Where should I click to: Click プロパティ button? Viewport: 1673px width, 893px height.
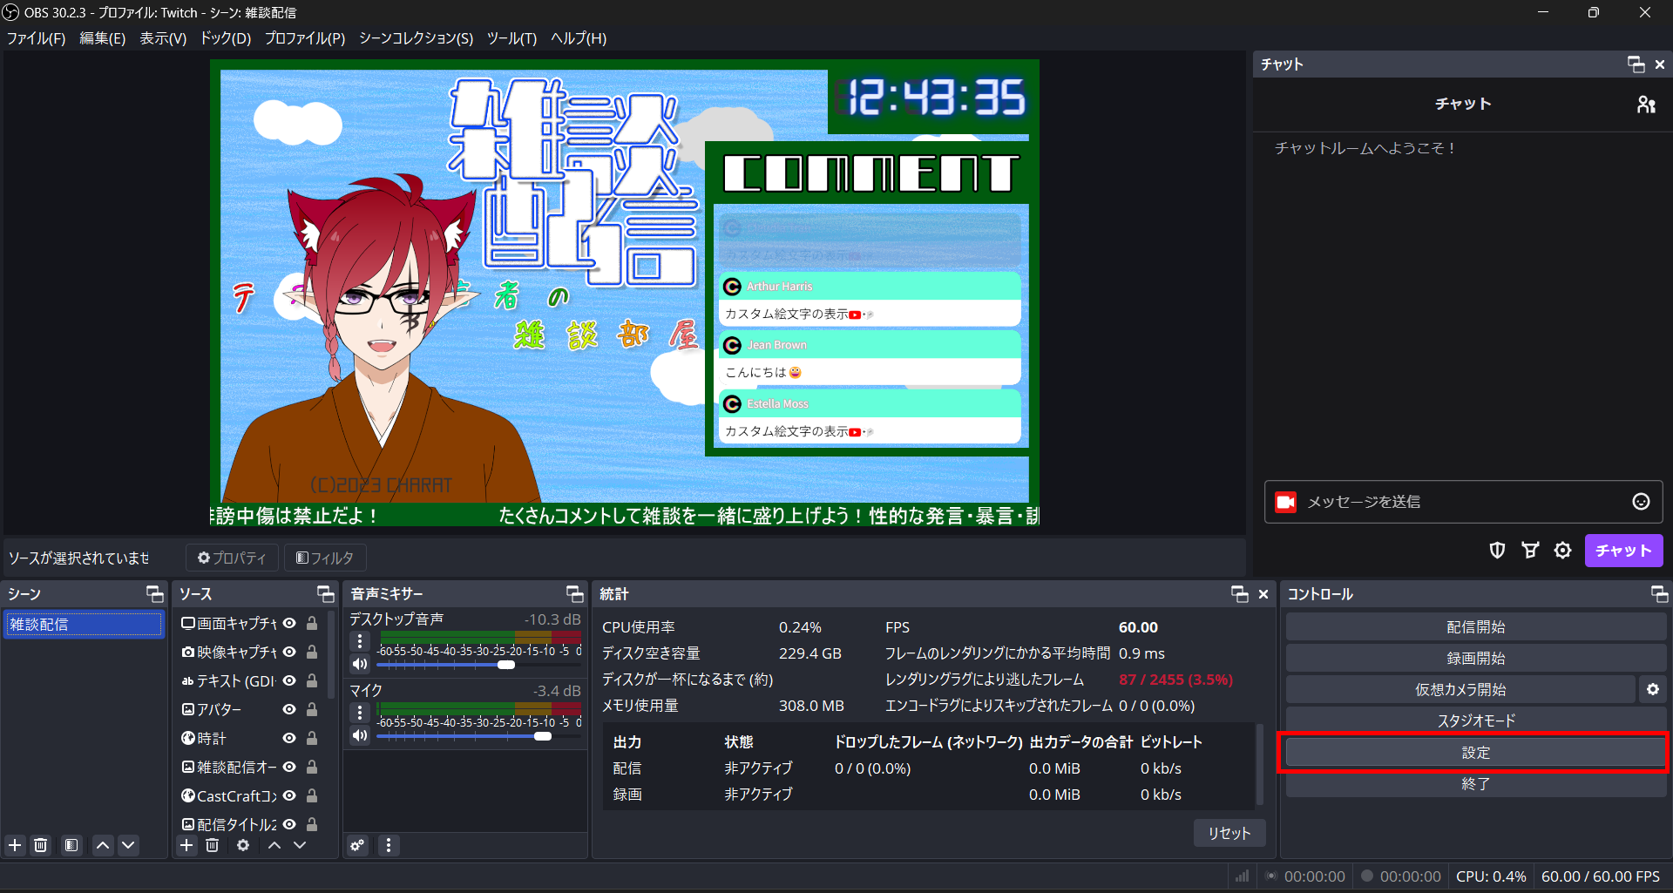point(232,558)
